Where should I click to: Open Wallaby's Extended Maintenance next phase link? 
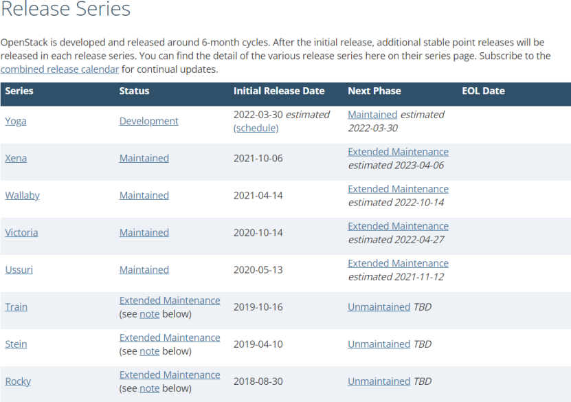click(x=398, y=189)
